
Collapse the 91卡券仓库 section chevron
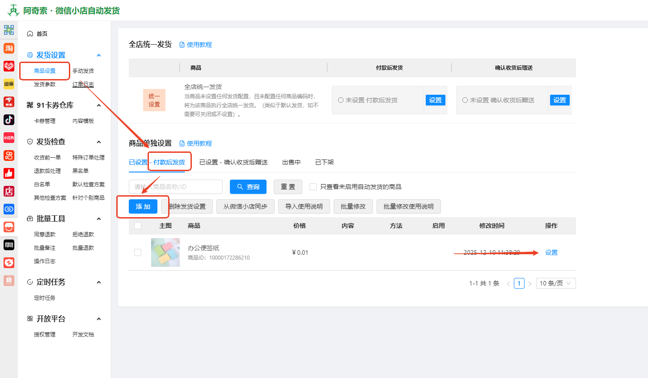[99, 105]
